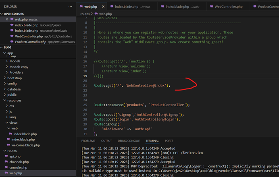Image resolution: width=279 pixels, height=177 pixels.
Task: Expand the public folder
Action: [x=5, y=95]
